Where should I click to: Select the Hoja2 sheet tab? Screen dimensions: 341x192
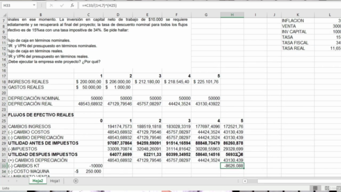click(38, 181)
